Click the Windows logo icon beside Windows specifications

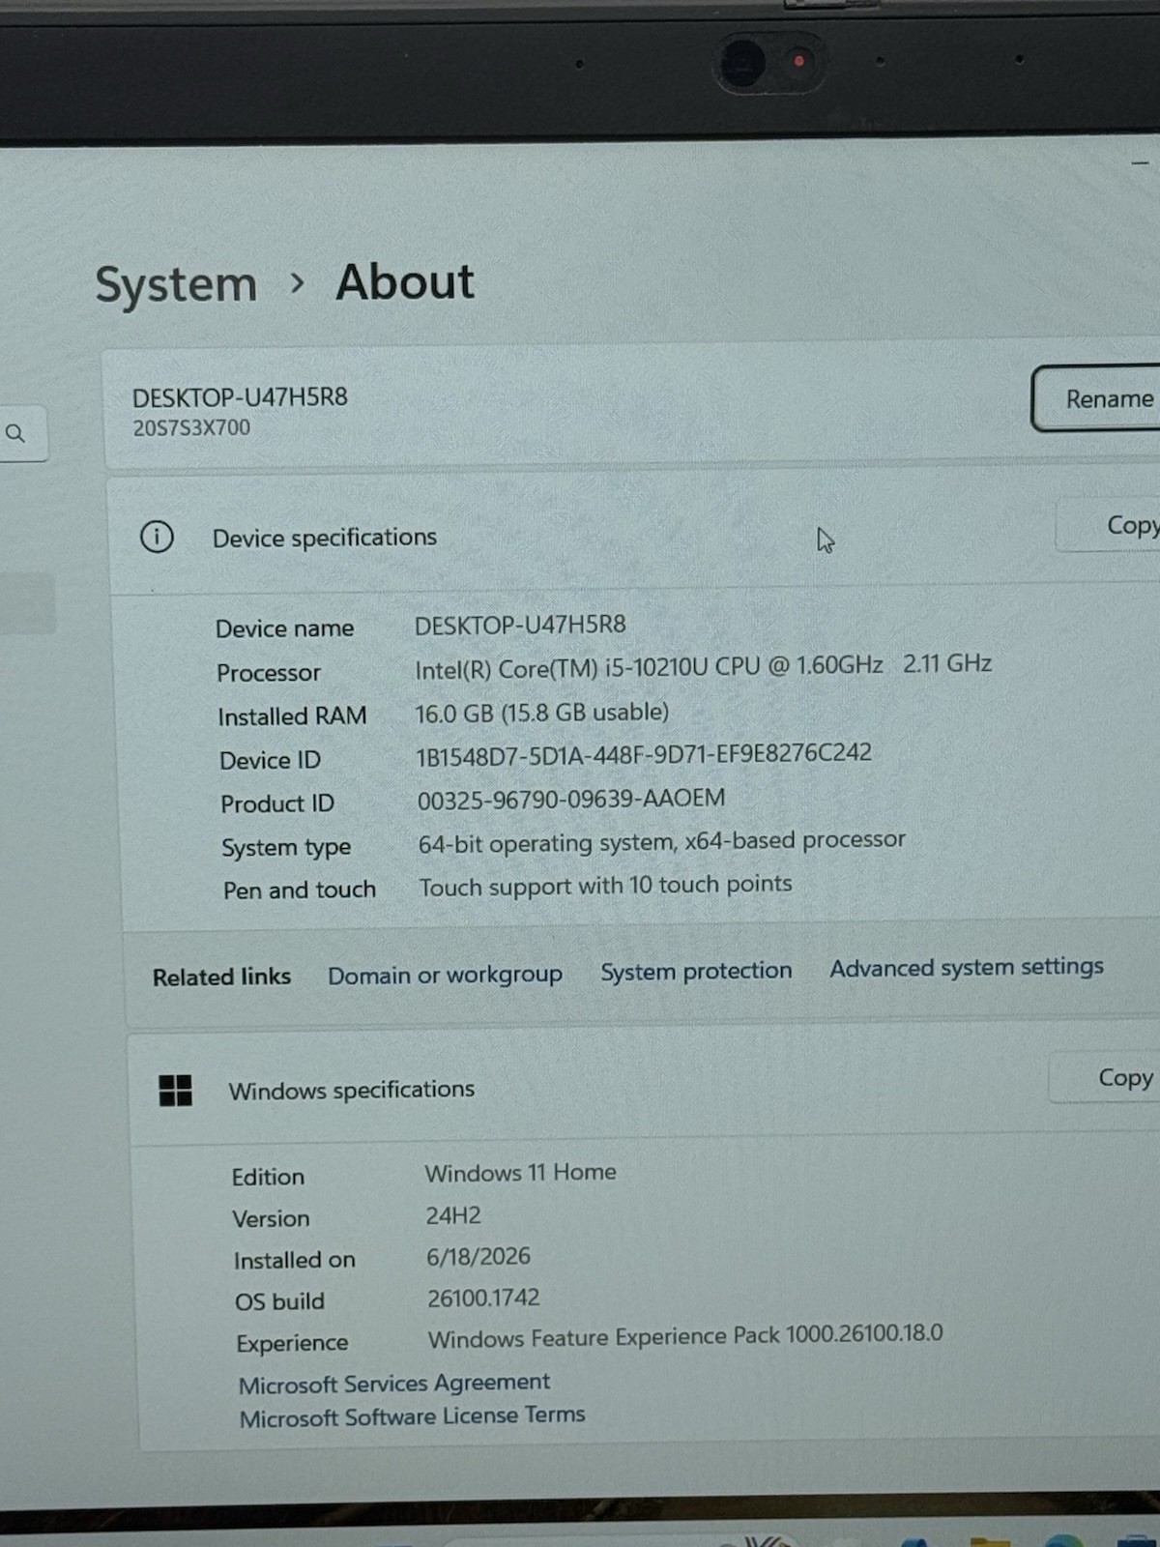(175, 1091)
